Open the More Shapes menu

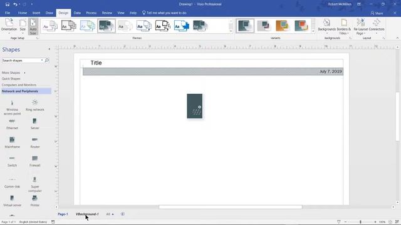[14, 72]
